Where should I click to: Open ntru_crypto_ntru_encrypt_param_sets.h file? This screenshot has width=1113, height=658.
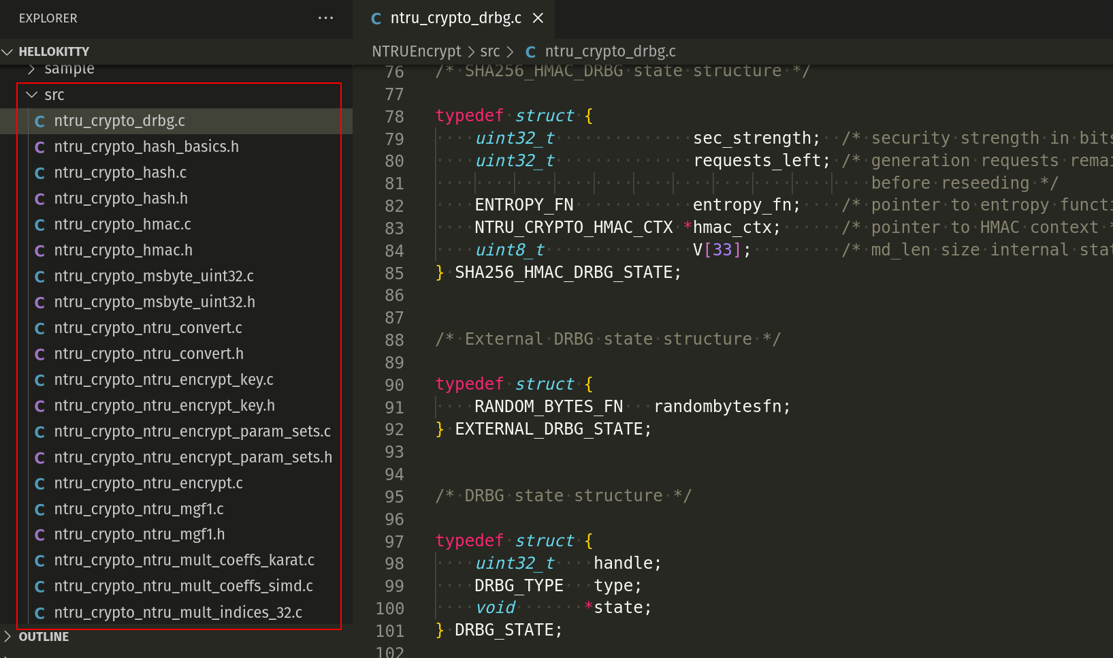176,457
